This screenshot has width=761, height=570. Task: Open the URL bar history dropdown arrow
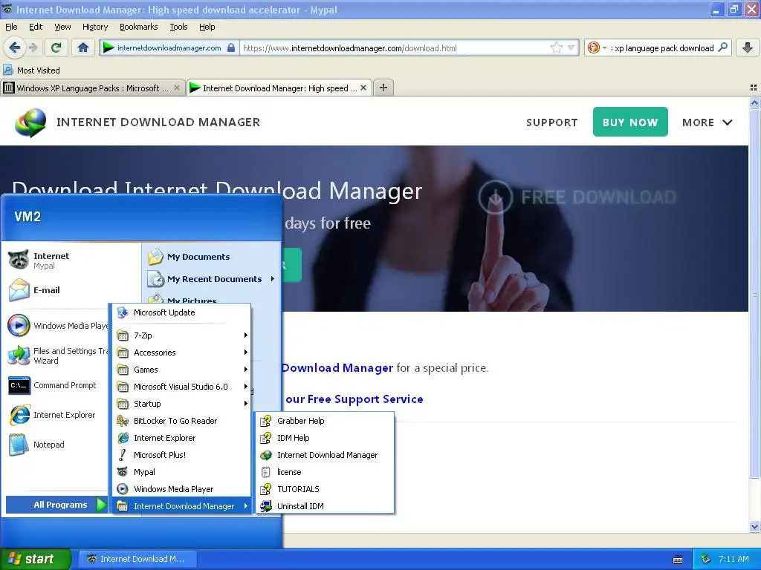pyautogui.click(x=571, y=47)
